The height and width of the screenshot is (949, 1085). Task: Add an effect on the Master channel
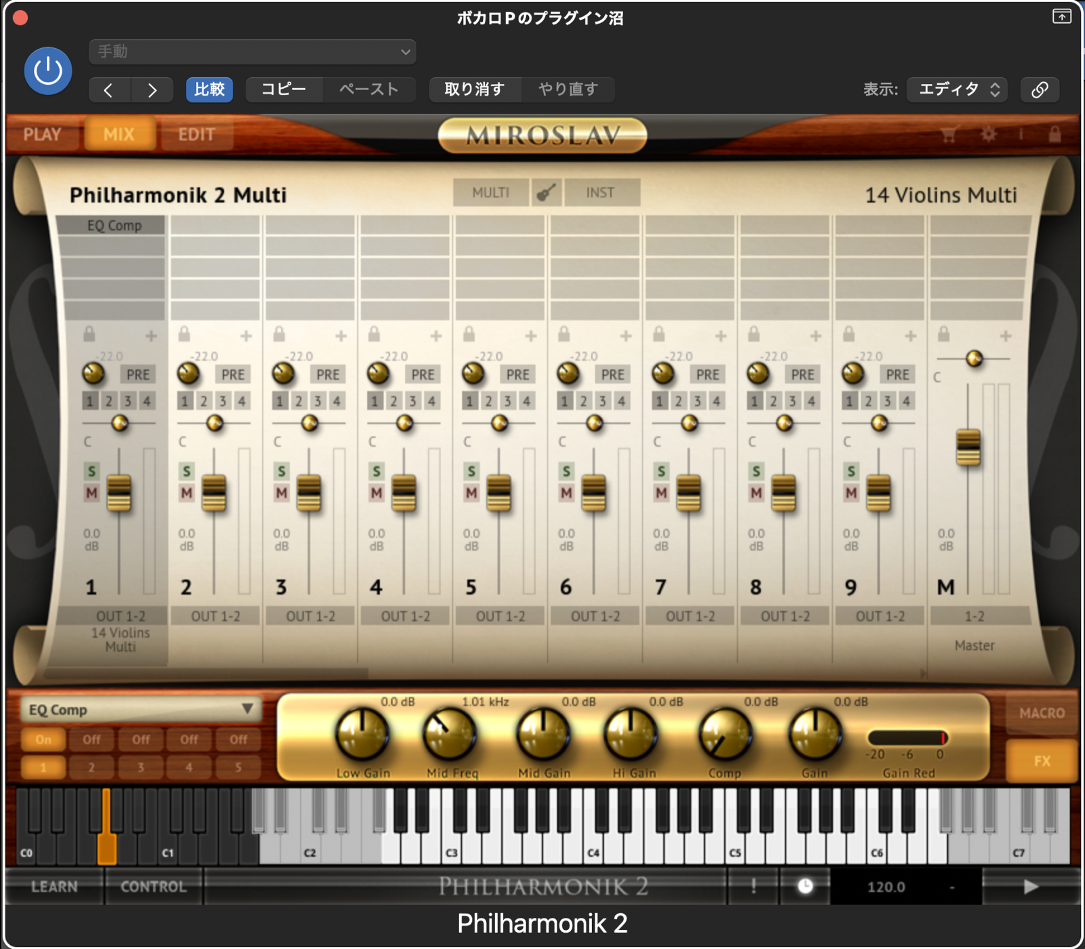tap(1006, 336)
